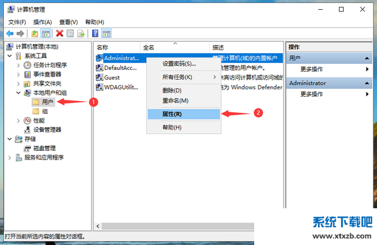Expand the 服务和应用程序 tree node
The width and height of the screenshot is (377, 245).
click(x=10, y=157)
